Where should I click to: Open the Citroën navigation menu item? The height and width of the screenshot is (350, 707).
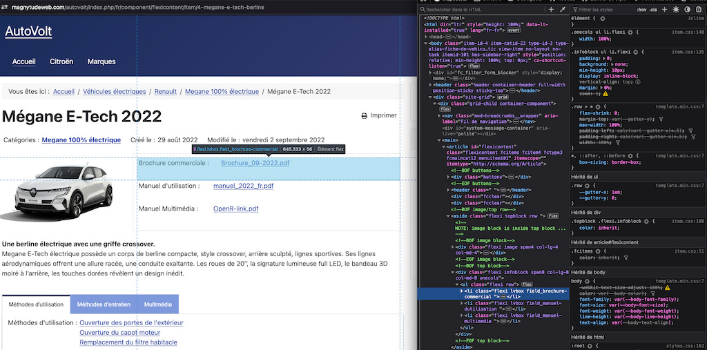click(x=61, y=61)
